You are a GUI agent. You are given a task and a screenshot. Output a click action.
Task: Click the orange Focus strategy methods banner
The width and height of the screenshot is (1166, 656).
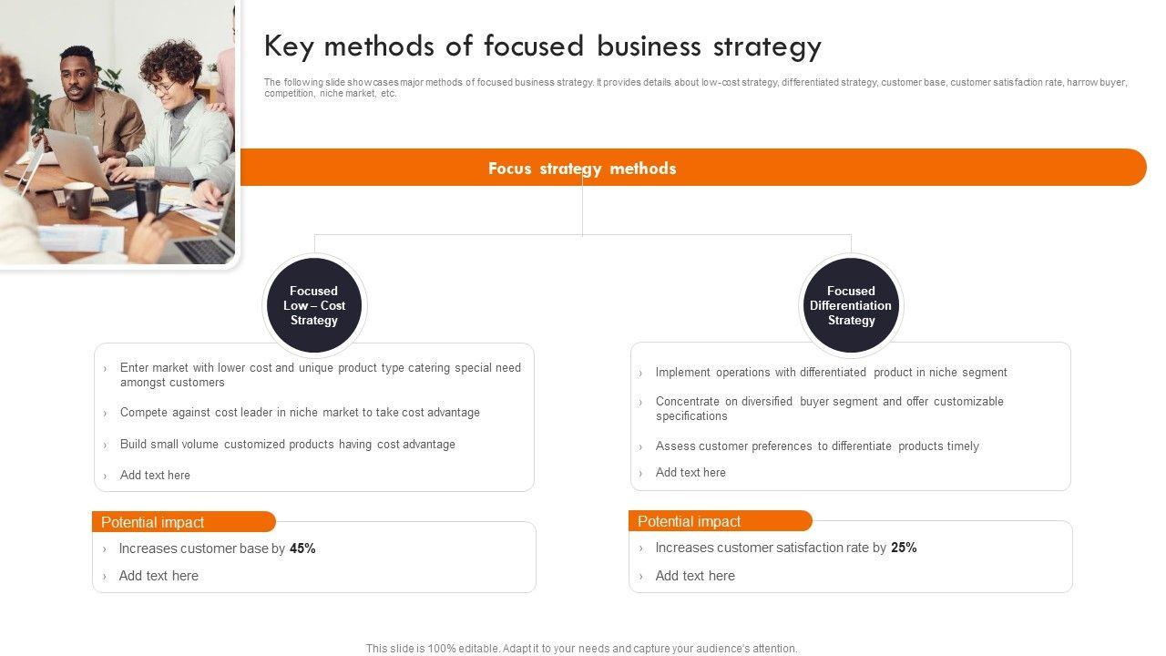[692, 168]
